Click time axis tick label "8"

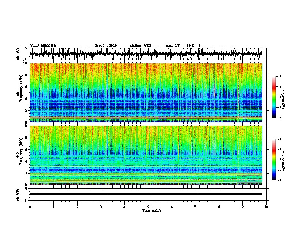pyautogui.click(x=219, y=207)
